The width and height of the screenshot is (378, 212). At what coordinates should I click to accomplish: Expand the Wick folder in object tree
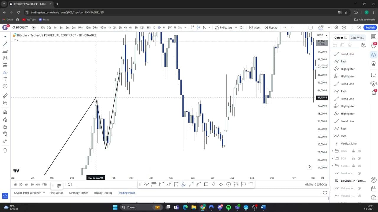[332, 151]
